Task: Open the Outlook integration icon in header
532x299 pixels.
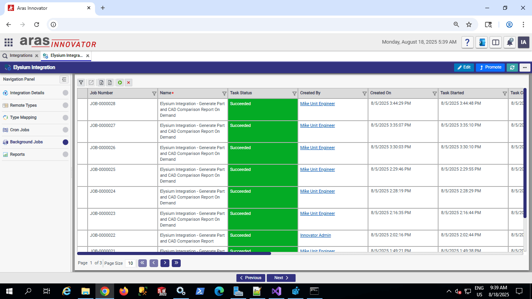Action: [482, 42]
